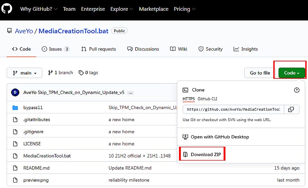Click the Go to file button
This screenshot has height=188, width=308.
(x=260, y=73)
